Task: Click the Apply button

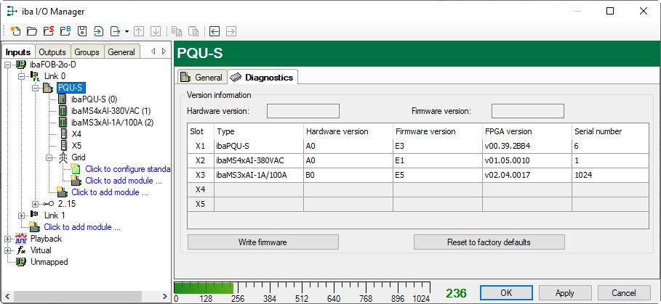Action: (565, 293)
